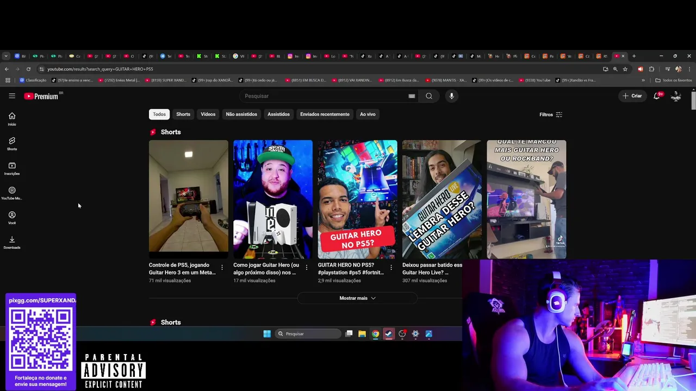Bookmark the page with the star icon
The height and width of the screenshot is (391, 696).
[625, 69]
